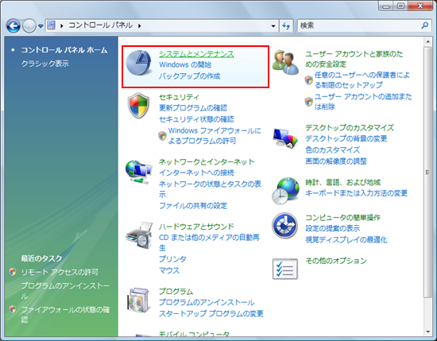This screenshot has width=437, height=341.
Task: Click the Forward arrow navigation button
Action: [x=29, y=26]
